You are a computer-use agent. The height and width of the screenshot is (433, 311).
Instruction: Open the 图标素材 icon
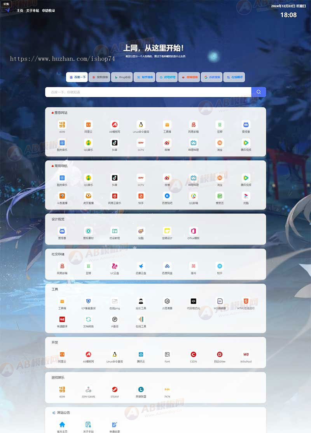(89, 231)
